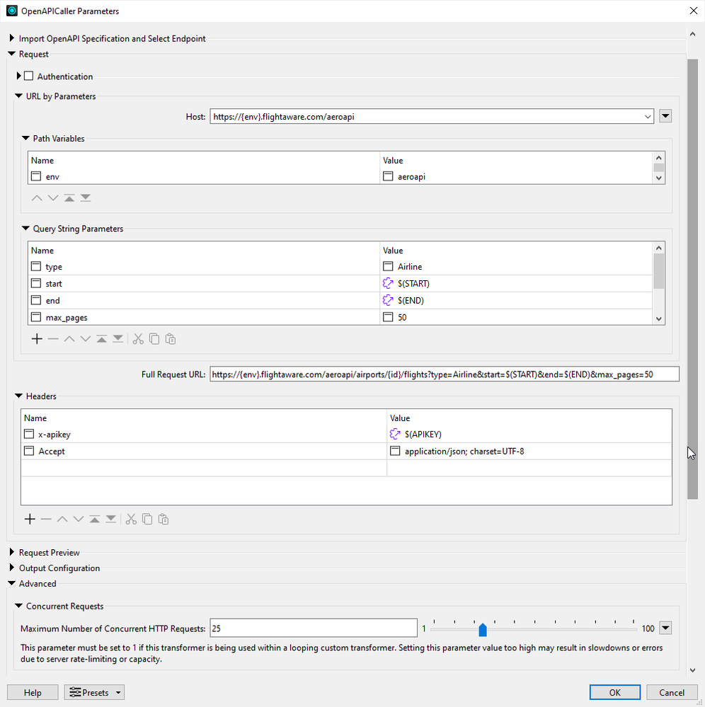
Task: Open the Presets menu
Action: pyautogui.click(x=94, y=693)
